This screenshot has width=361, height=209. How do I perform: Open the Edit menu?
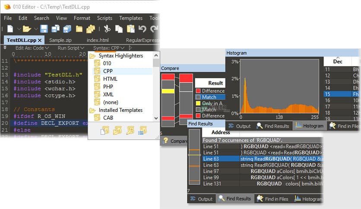[23, 18]
